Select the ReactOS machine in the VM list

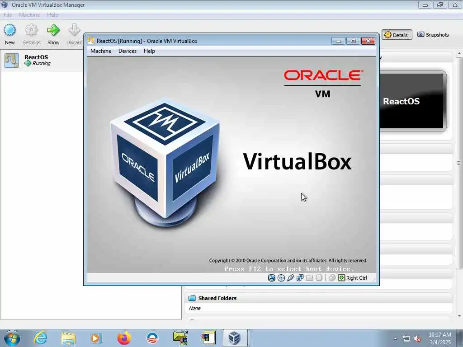click(42, 60)
